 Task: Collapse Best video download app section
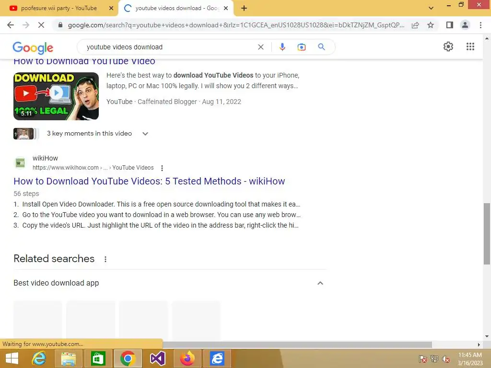click(x=320, y=283)
